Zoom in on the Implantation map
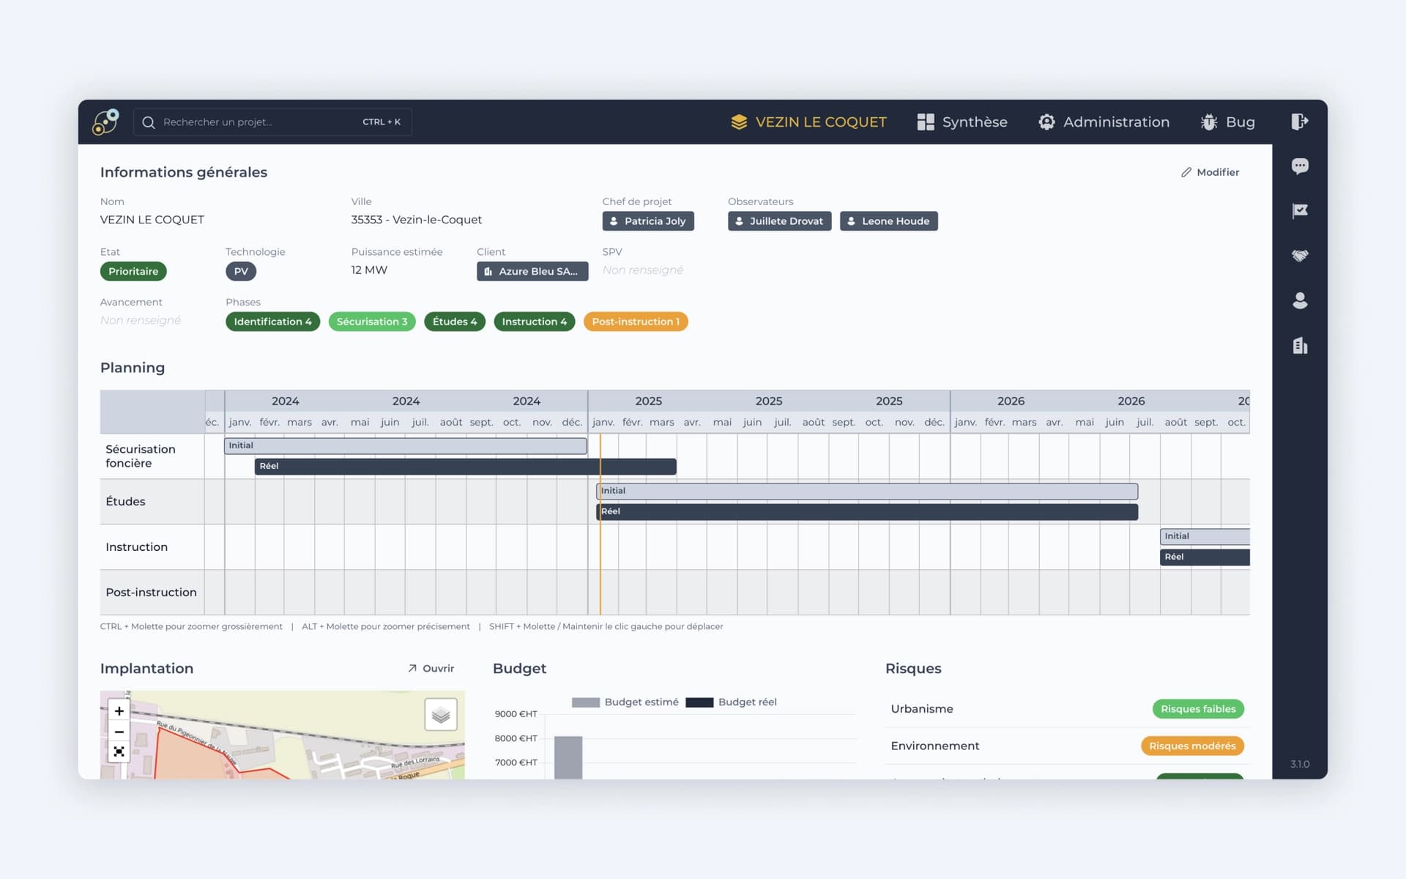The width and height of the screenshot is (1406, 879). point(119,711)
